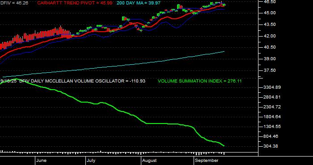
Task: Click the 45.00 price axis value
Action: click(x=270, y=13)
